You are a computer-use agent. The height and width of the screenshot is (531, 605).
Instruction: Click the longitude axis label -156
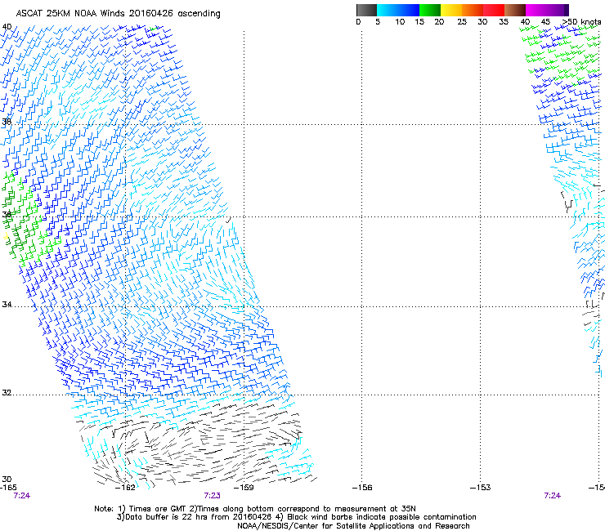(x=362, y=488)
